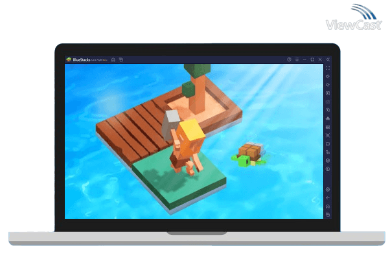The height and width of the screenshot is (268, 390).
Task: Maximize the BlueStacks window
Action: click(x=312, y=60)
